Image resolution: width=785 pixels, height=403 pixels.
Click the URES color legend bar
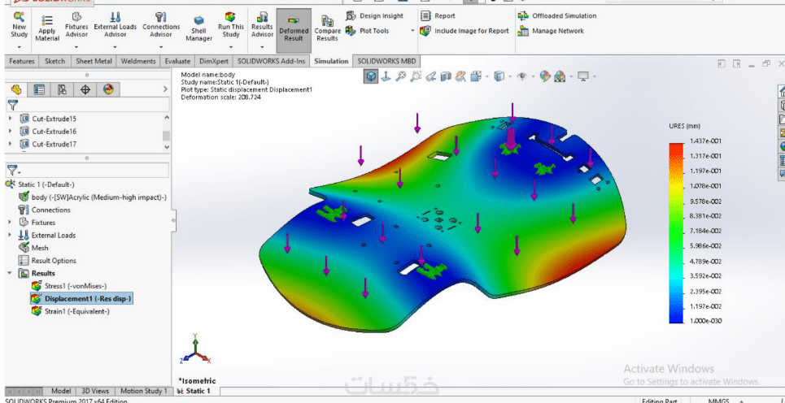click(x=676, y=233)
